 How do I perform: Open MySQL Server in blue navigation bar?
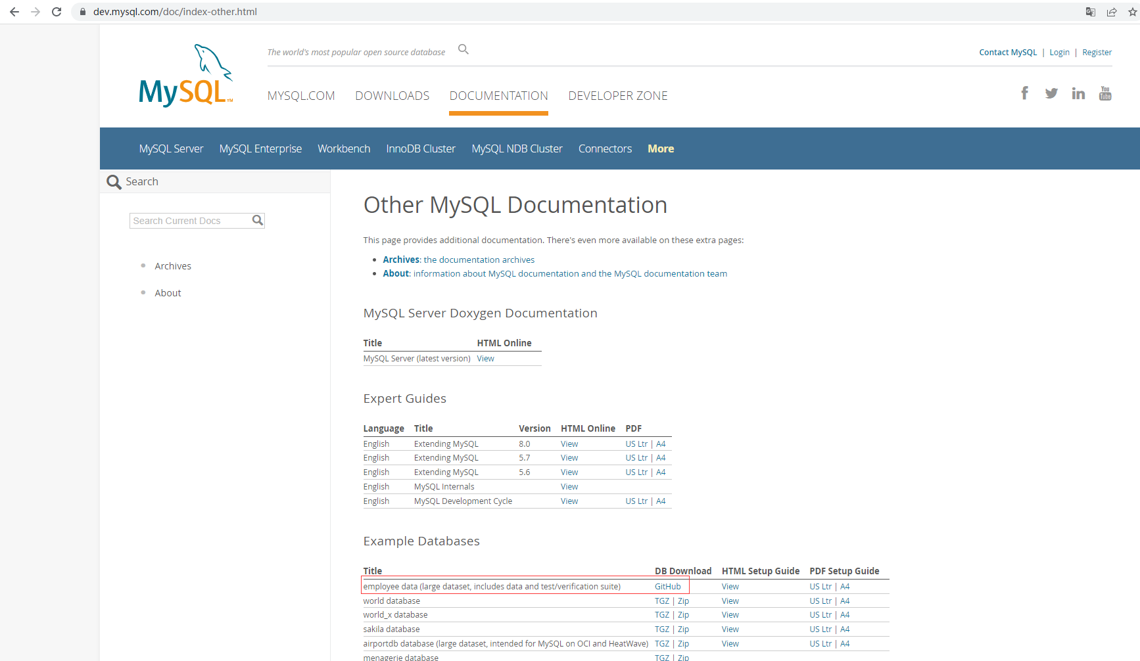(172, 148)
